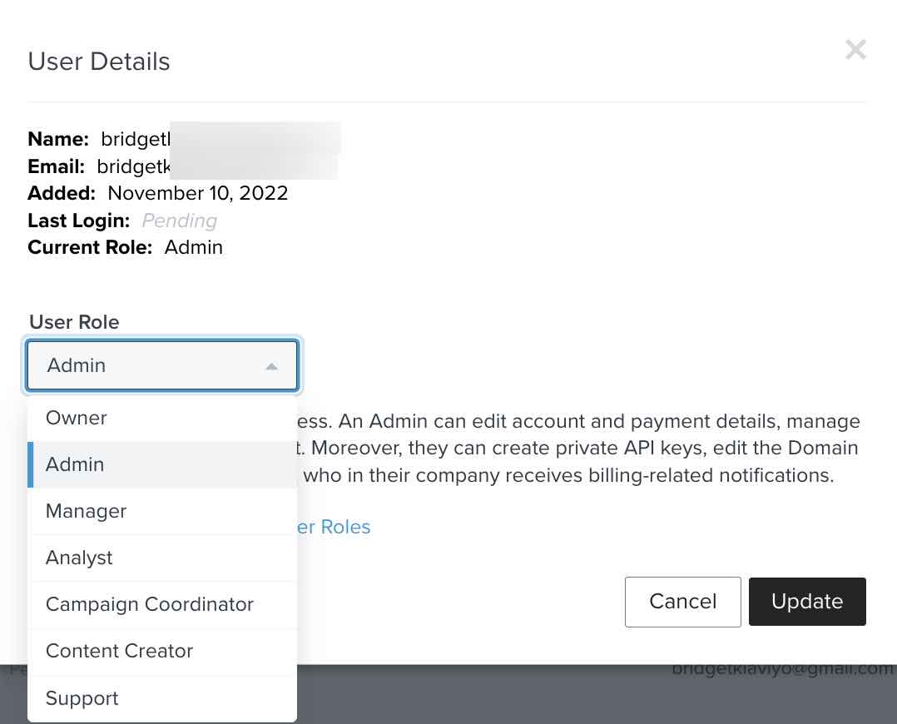Click the Name label in user info
This screenshot has width=897, height=724.
[x=57, y=139]
